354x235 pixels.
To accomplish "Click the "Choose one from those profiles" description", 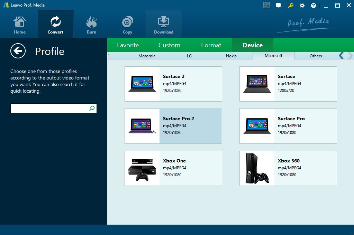I will click(50, 81).
